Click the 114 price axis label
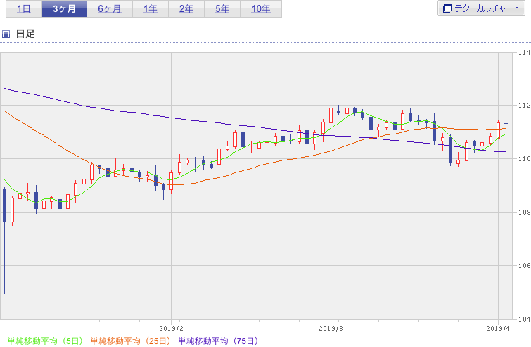 [525, 53]
